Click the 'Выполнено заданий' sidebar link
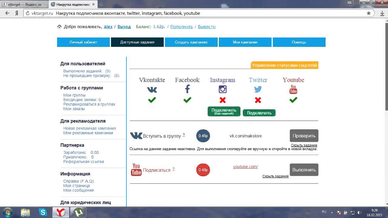 [x=87, y=71]
